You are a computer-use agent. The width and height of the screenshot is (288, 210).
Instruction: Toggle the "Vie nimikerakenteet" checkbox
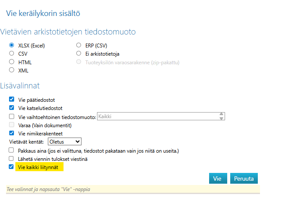pos(12,133)
